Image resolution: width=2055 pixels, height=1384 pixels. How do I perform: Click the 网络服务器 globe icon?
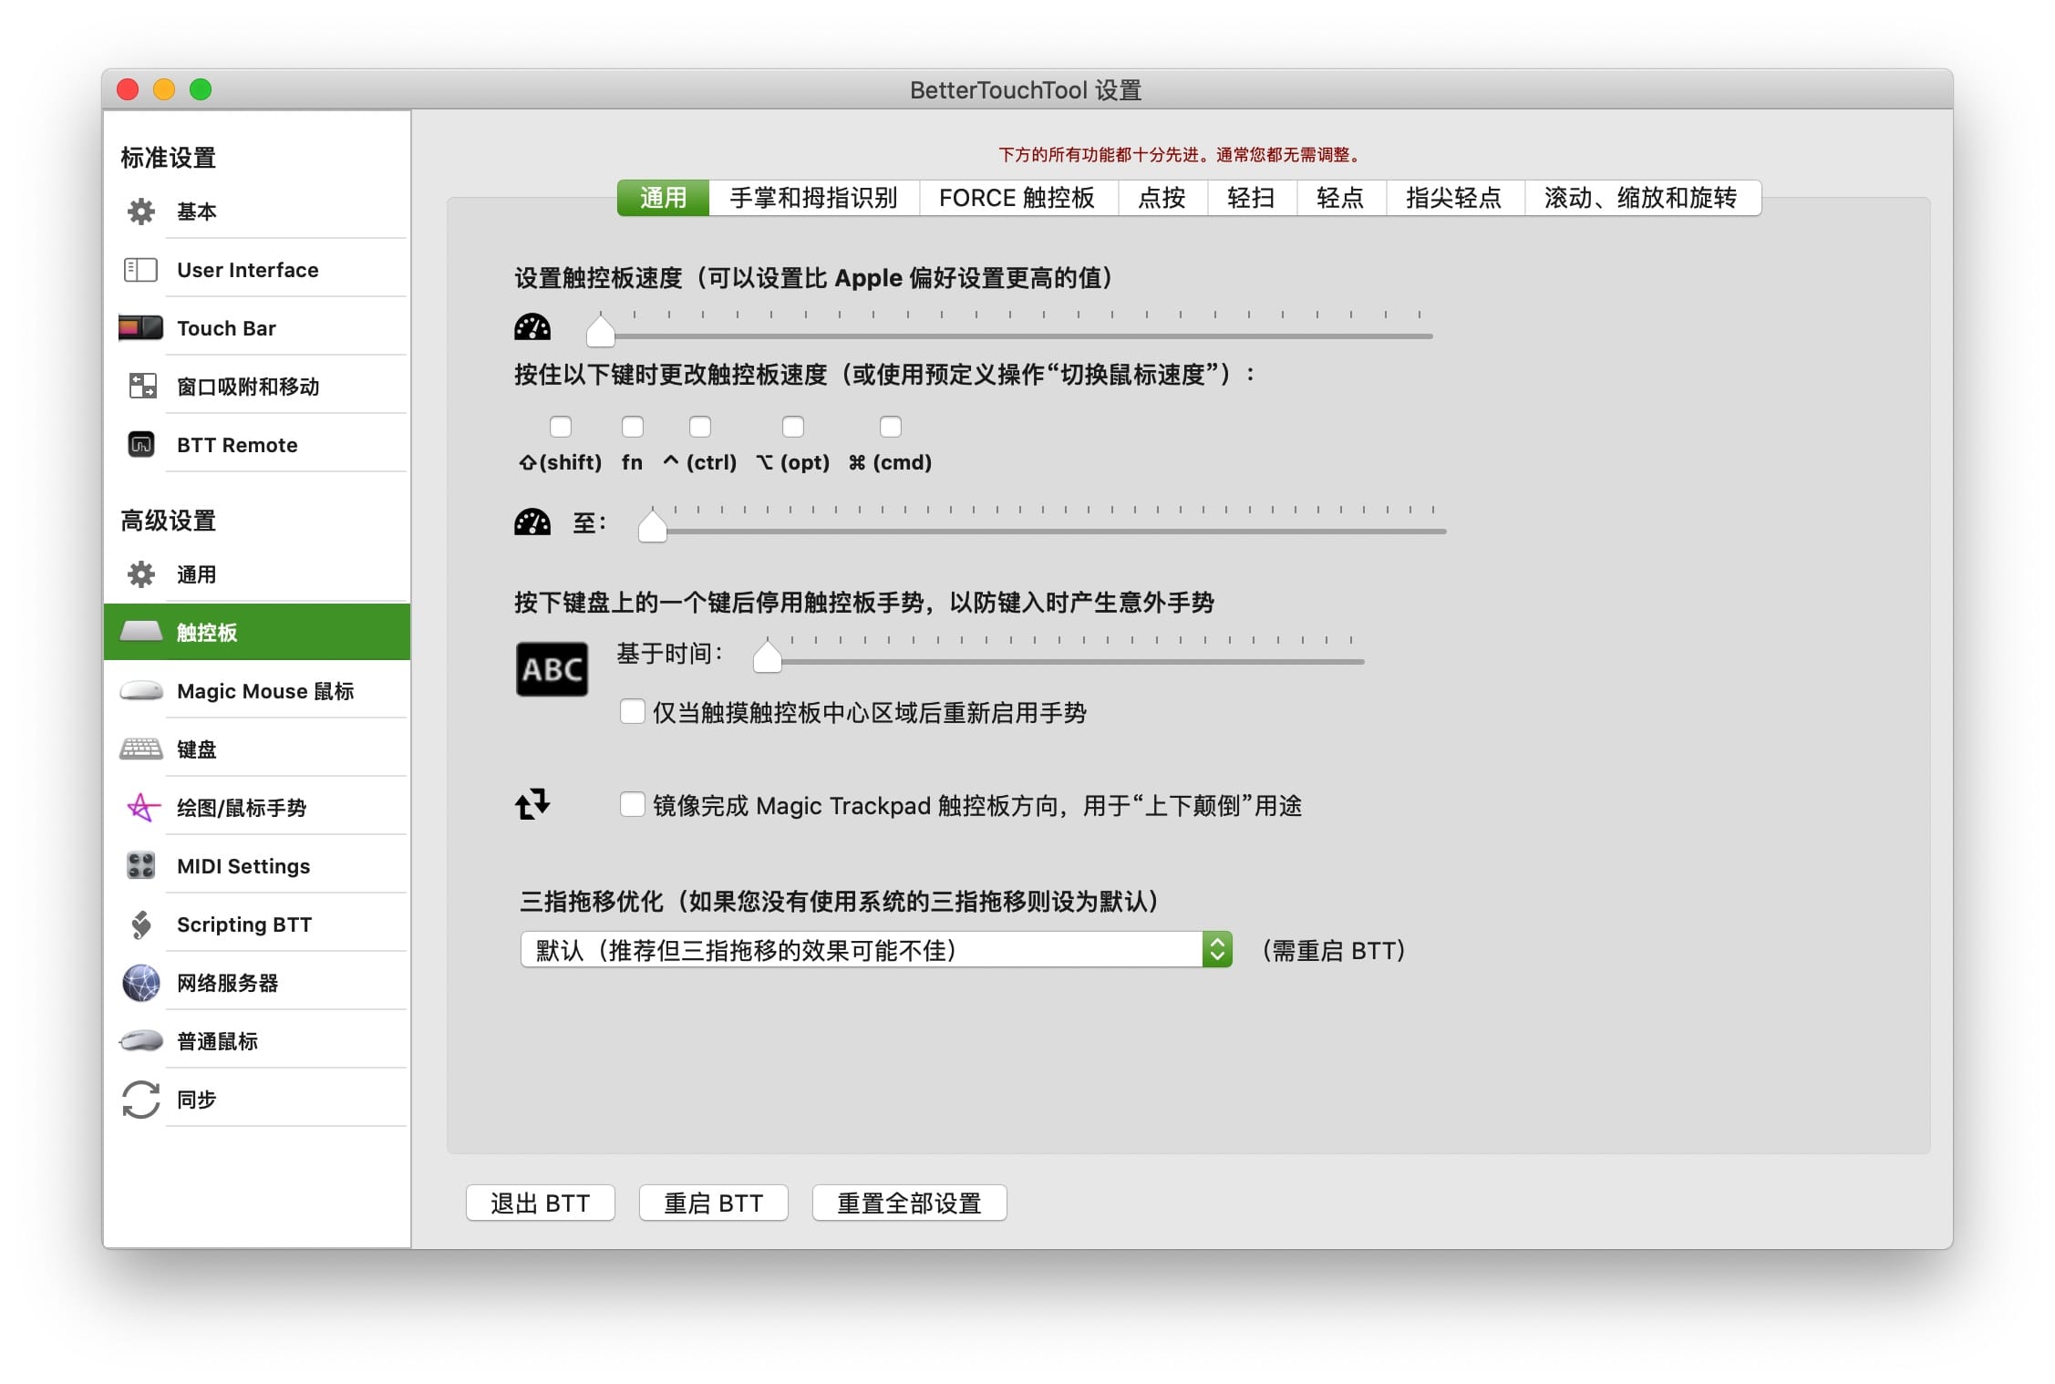141,983
